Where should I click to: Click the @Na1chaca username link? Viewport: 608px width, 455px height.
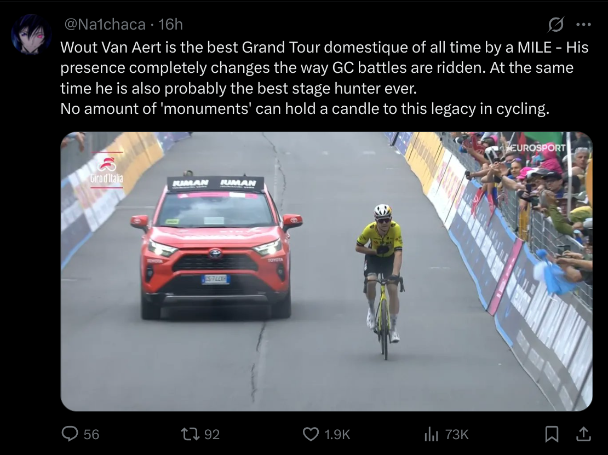pyautogui.click(x=105, y=25)
